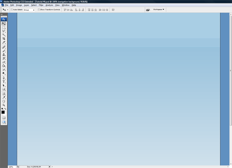The image size is (232, 168).
Task: Open the Edit menu
Action: (x=12, y=5)
